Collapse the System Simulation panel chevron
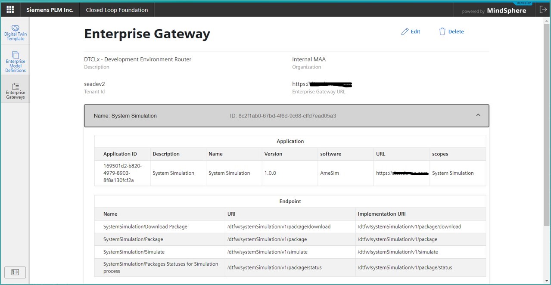 click(x=478, y=115)
